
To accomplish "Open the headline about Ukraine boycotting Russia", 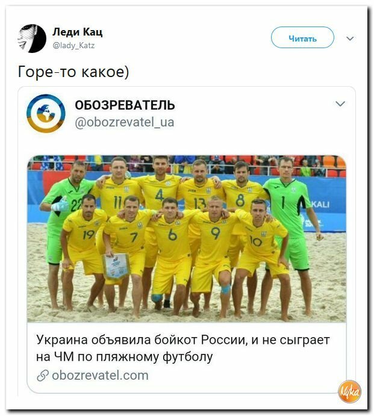I will click(183, 348).
